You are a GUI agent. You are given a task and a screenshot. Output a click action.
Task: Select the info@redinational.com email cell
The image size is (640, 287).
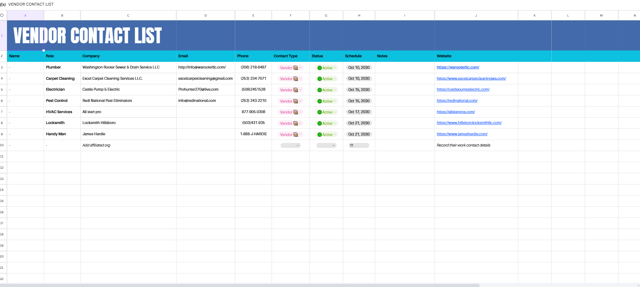pyautogui.click(x=206, y=101)
